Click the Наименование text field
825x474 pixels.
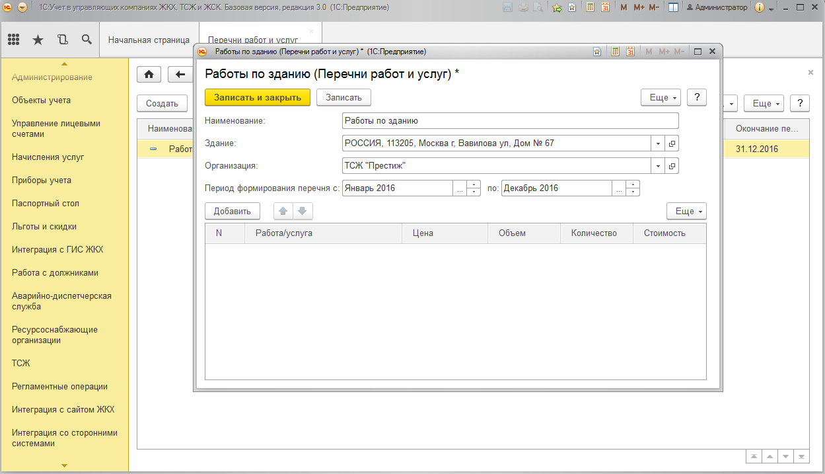click(510, 121)
